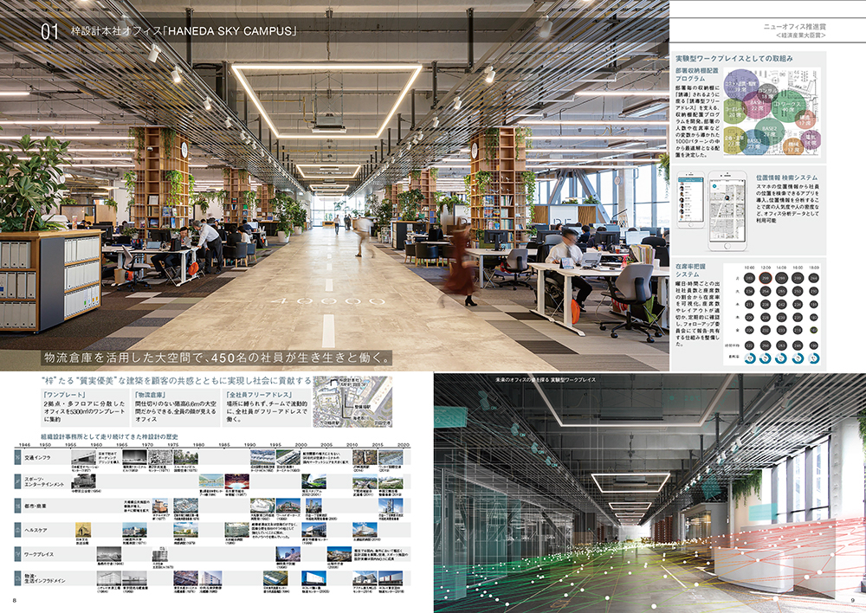
Task: Click the 2000 year marker on the timeline
Action: [301, 444]
